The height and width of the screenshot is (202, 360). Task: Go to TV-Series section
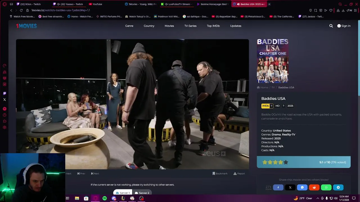tap(190, 26)
